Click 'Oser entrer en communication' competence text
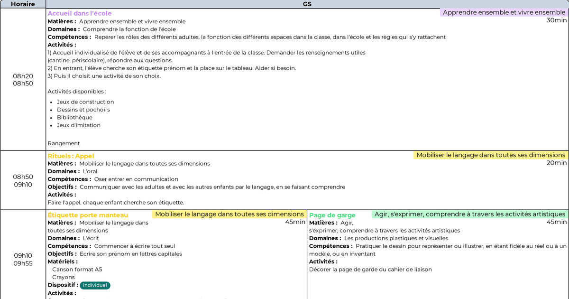Image resolution: width=569 pixels, height=299 pixels. [x=136, y=179]
